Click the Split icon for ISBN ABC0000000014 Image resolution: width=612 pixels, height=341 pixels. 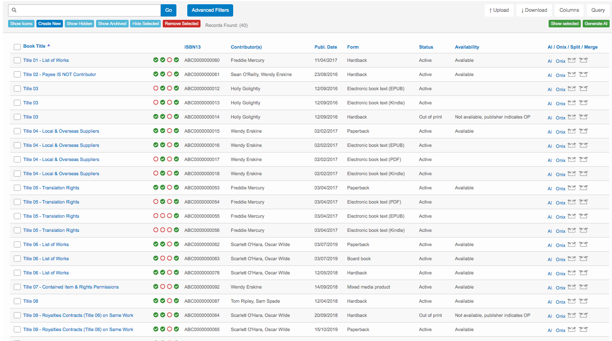(572, 117)
